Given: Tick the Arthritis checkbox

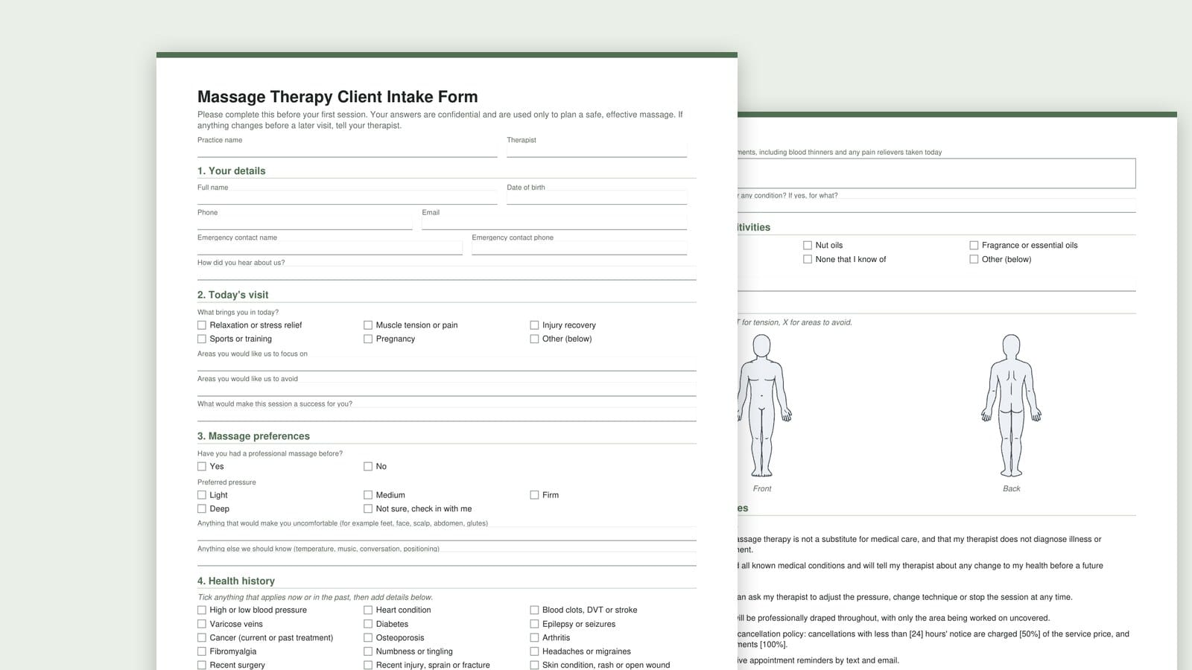Looking at the screenshot, I should 534,638.
